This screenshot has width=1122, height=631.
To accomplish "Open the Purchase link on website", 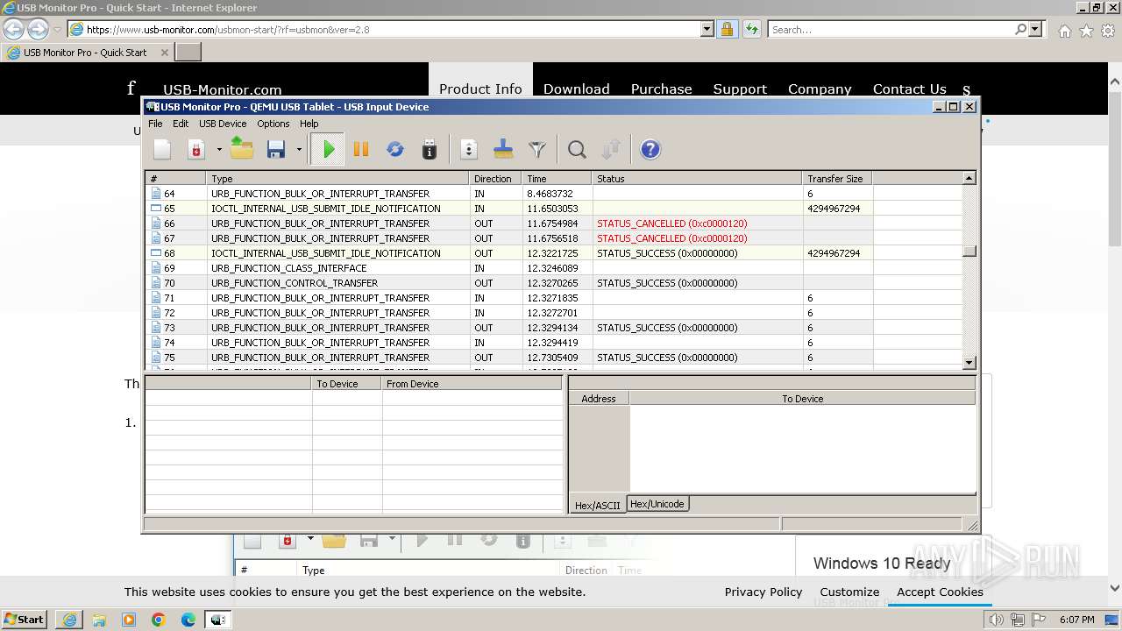I will point(661,89).
